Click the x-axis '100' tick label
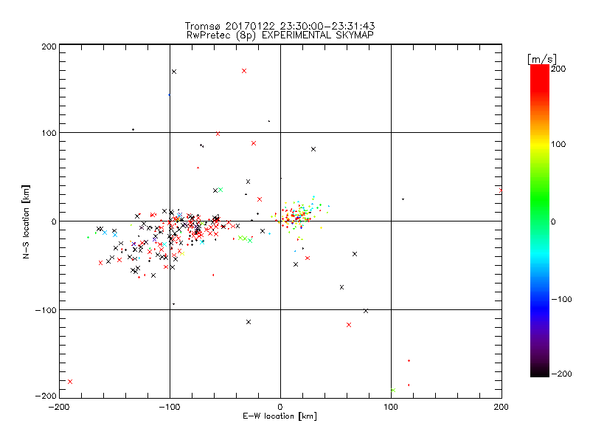590x443 pixels. (x=391, y=407)
